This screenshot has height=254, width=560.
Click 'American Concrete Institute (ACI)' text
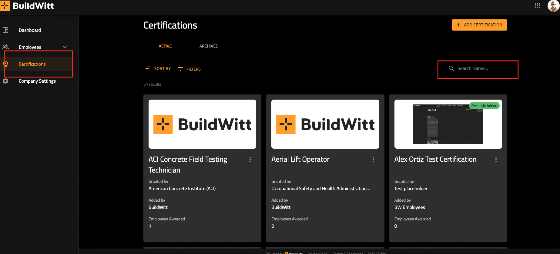[x=182, y=189]
